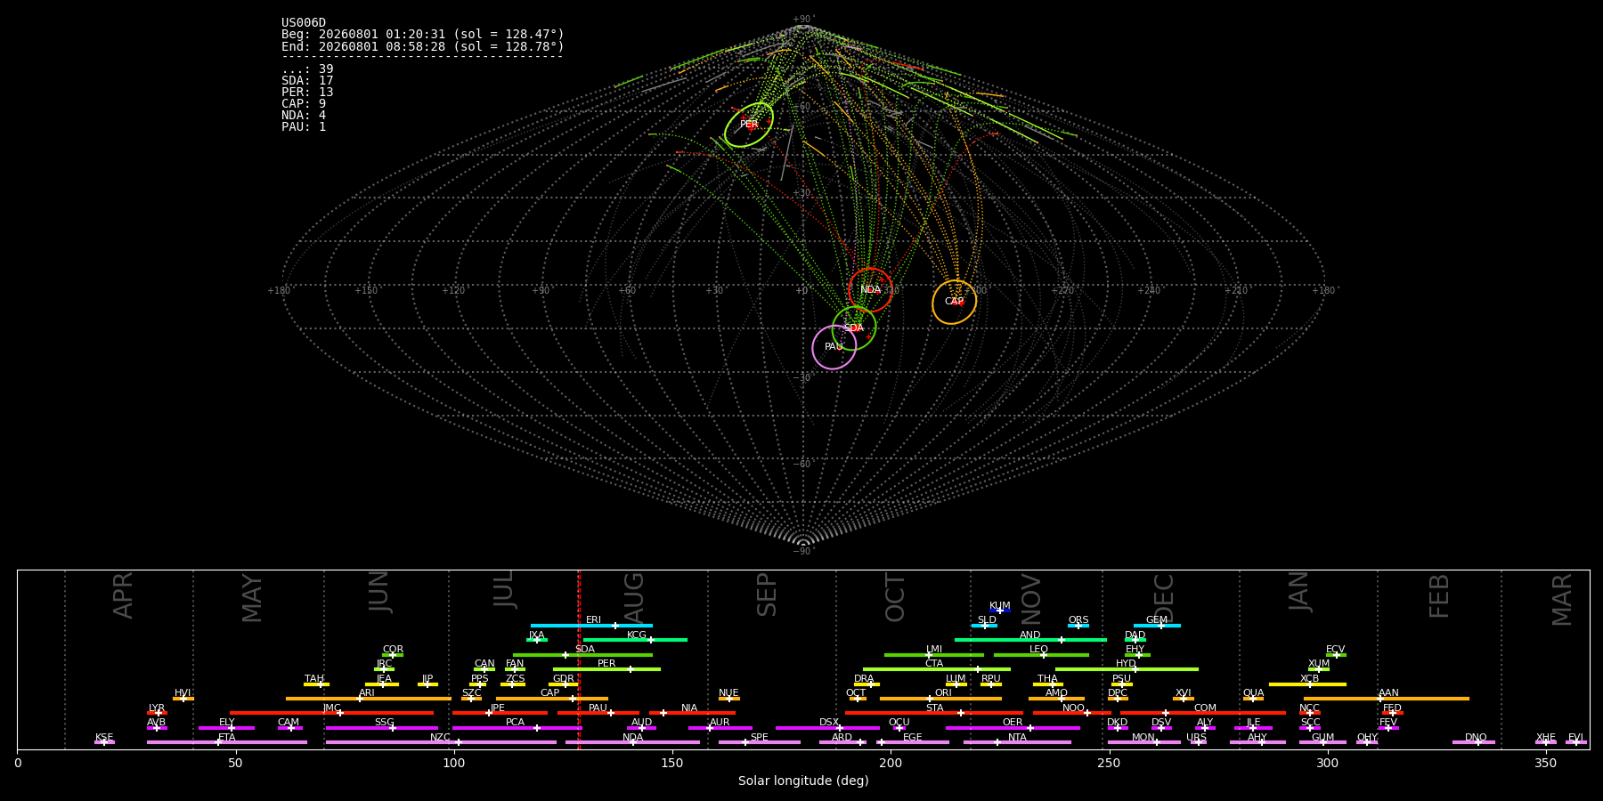Select the AAN orange activity bar
This screenshot has height=801, width=1603.
(1387, 699)
